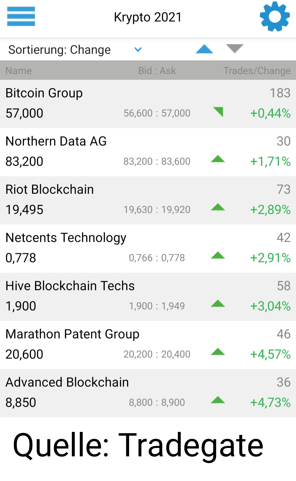Open the Advanced Blockchain stock entry

[67, 382]
